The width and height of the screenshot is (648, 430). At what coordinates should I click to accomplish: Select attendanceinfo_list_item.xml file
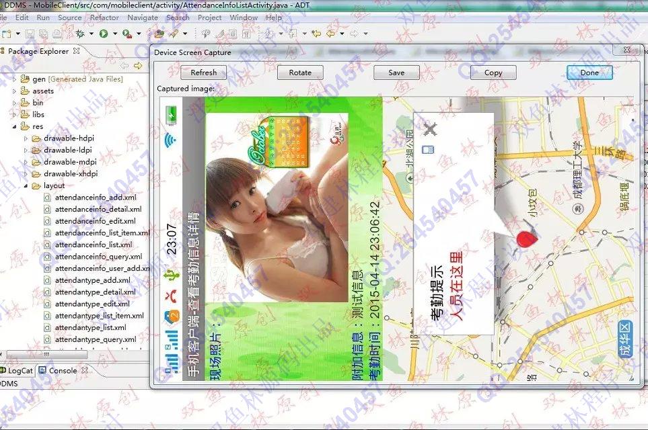click(x=102, y=232)
